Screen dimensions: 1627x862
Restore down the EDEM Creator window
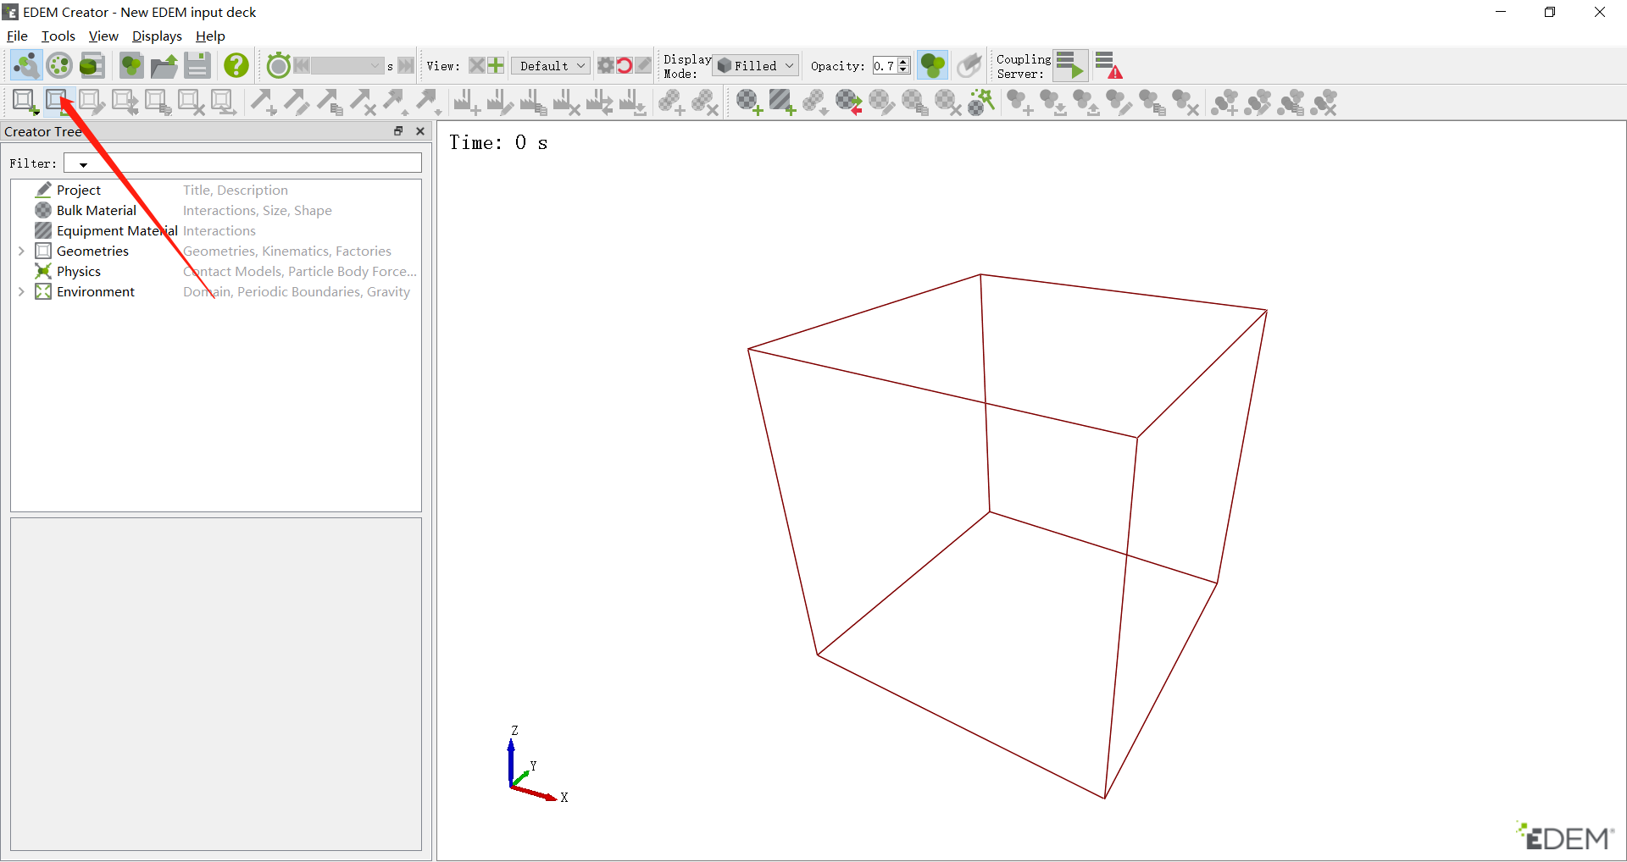(1550, 12)
